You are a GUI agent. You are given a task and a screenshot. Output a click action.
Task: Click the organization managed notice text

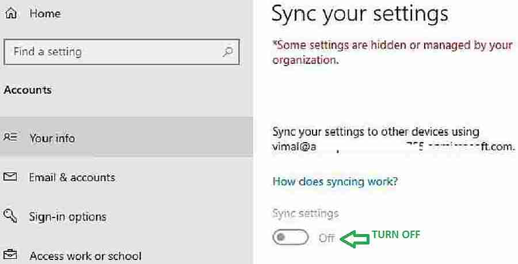[x=393, y=52]
